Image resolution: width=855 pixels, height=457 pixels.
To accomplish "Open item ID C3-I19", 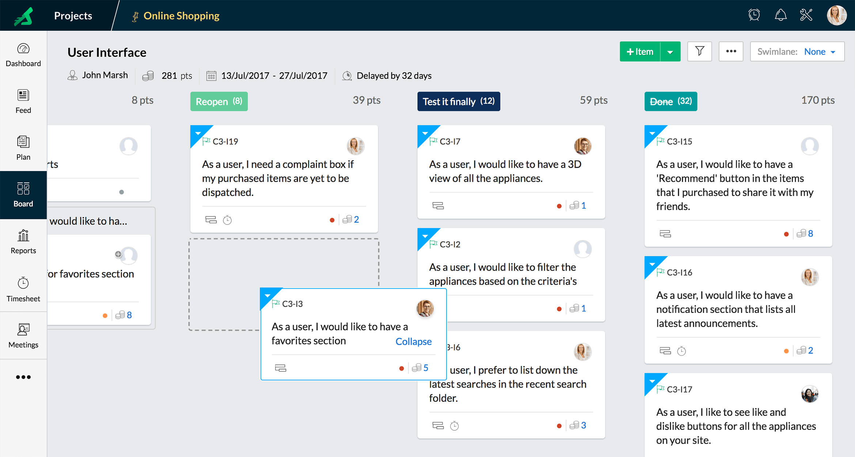I will coord(225,141).
